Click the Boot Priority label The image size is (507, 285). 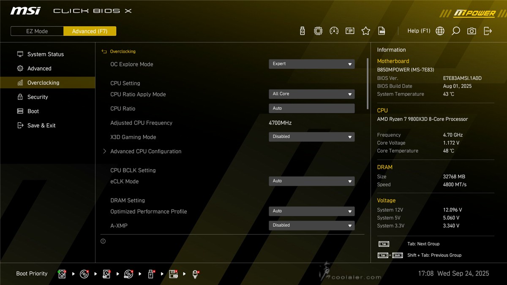click(32, 274)
